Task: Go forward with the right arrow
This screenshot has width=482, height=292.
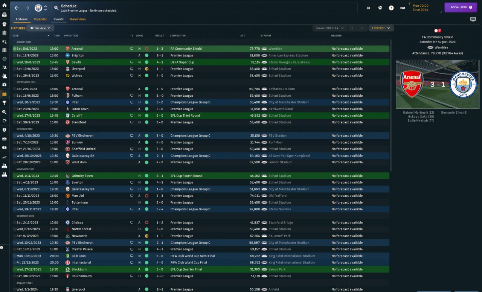Action: point(27,8)
